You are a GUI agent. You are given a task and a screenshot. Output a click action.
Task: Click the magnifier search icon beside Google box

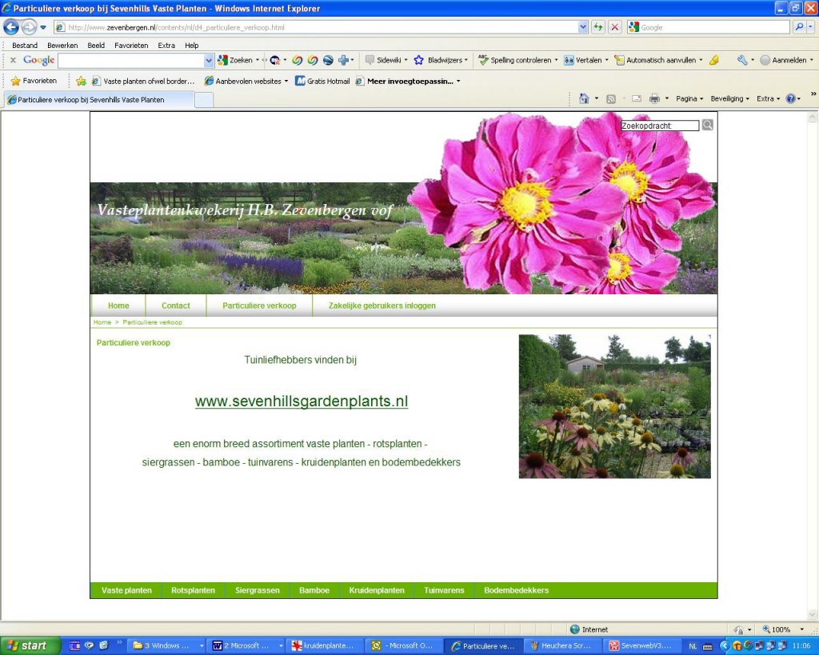[x=799, y=27]
